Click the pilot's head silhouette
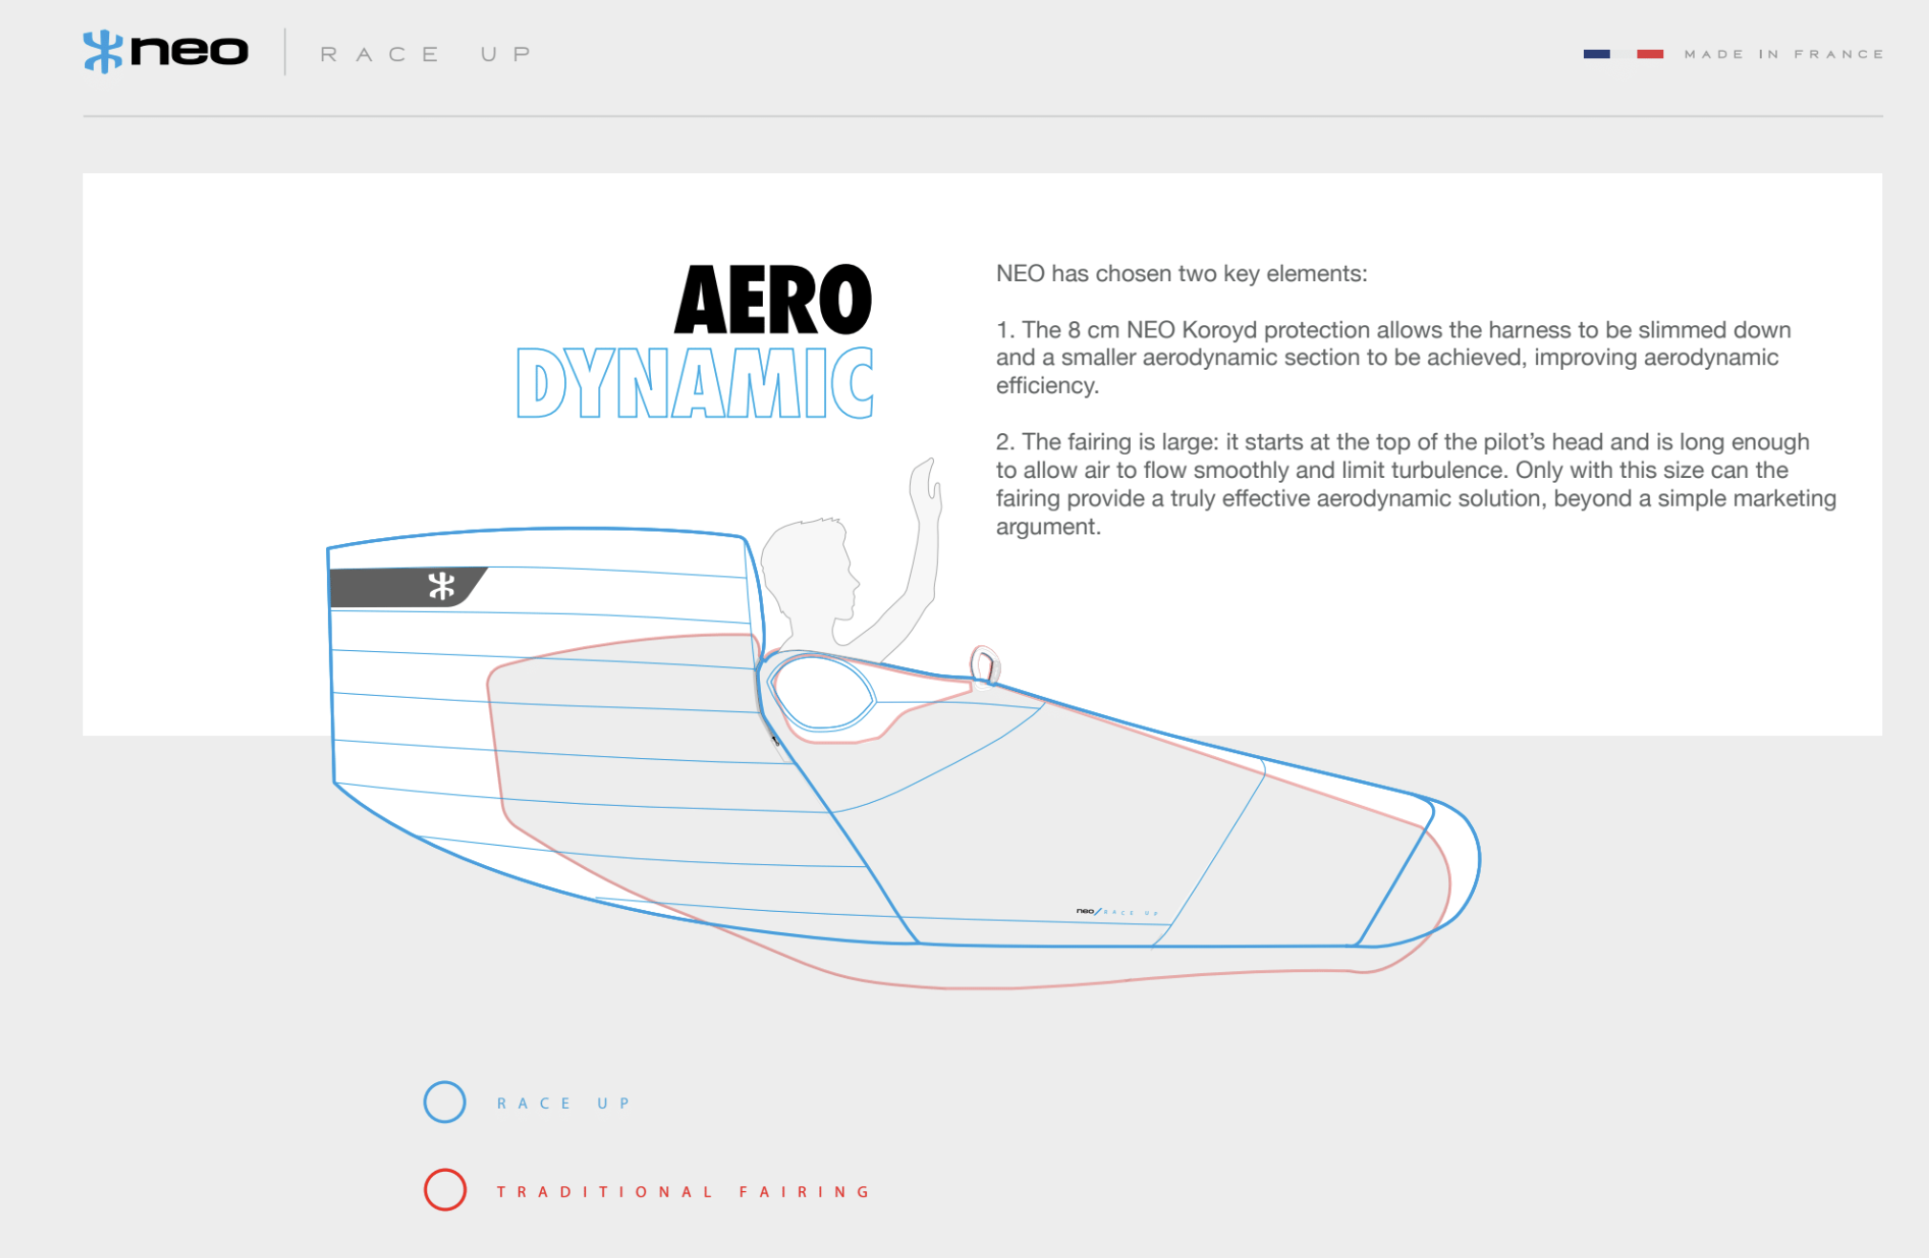 pyautogui.click(x=811, y=566)
